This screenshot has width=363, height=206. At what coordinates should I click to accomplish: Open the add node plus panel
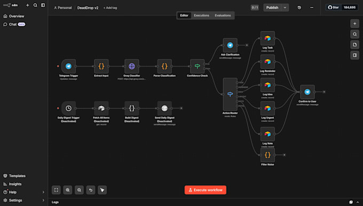[x=354, y=23]
